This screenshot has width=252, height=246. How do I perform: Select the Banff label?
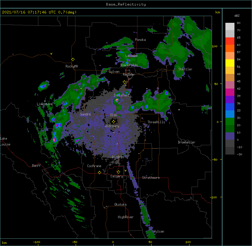click(36, 166)
